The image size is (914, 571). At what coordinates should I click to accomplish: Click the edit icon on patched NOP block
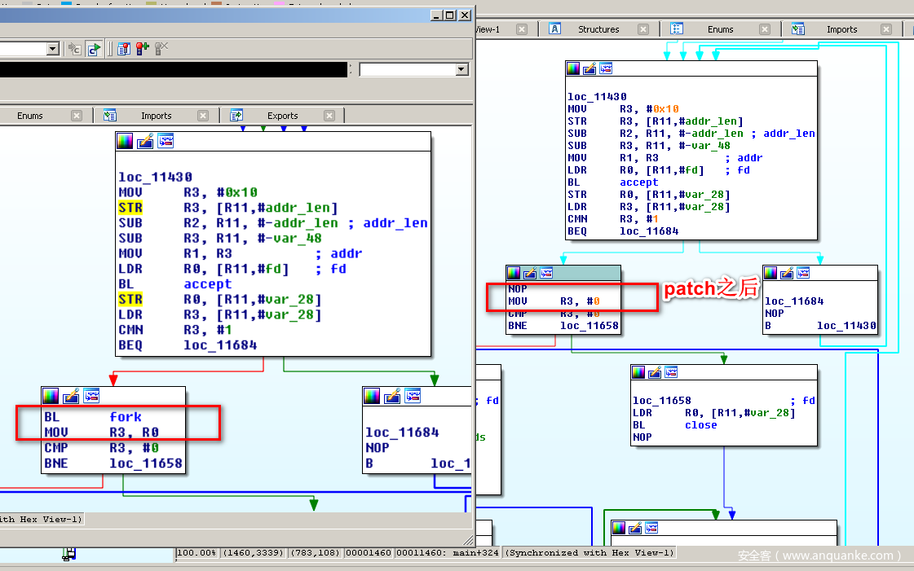[530, 274]
